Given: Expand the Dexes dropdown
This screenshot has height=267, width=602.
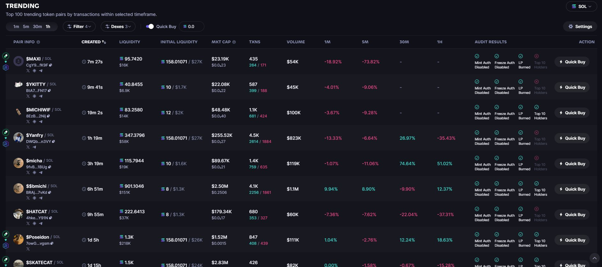Looking at the screenshot, I should (118, 26).
